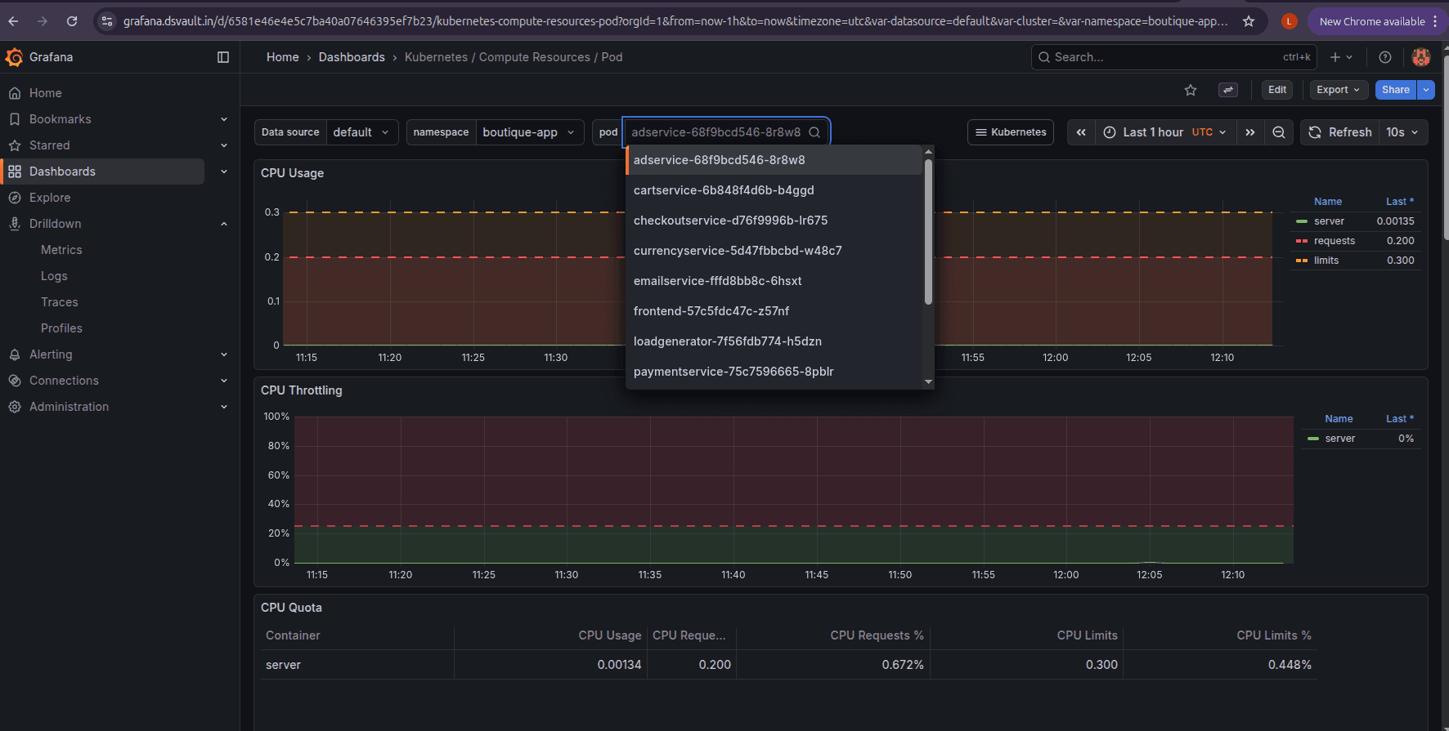The width and height of the screenshot is (1449, 731).
Task: Expand the Dashboards section chevron
Action: coord(224,172)
